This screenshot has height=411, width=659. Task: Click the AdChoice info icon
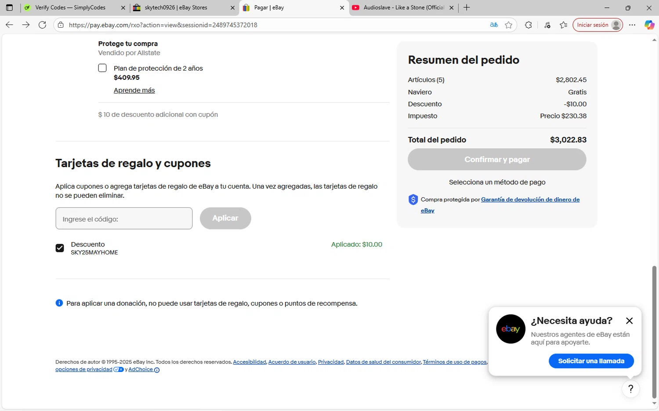[x=157, y=370]
